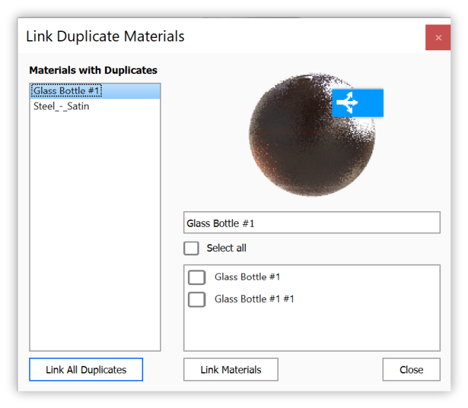The height and width of the screenshot is (408, 468).
Task: Click the Close button
Action: [x=411, y=369]
